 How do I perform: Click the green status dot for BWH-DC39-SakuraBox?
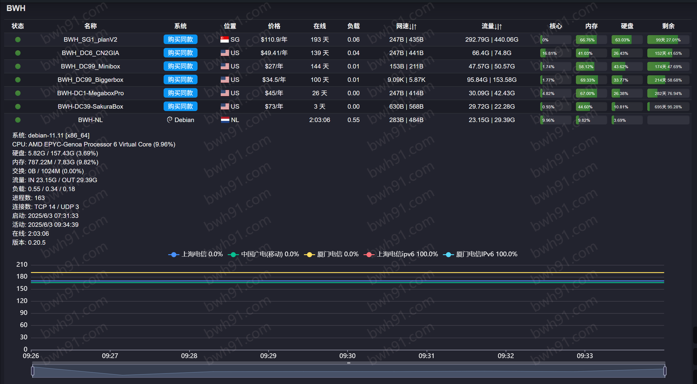pyautogui.click(x=18, y=107)
